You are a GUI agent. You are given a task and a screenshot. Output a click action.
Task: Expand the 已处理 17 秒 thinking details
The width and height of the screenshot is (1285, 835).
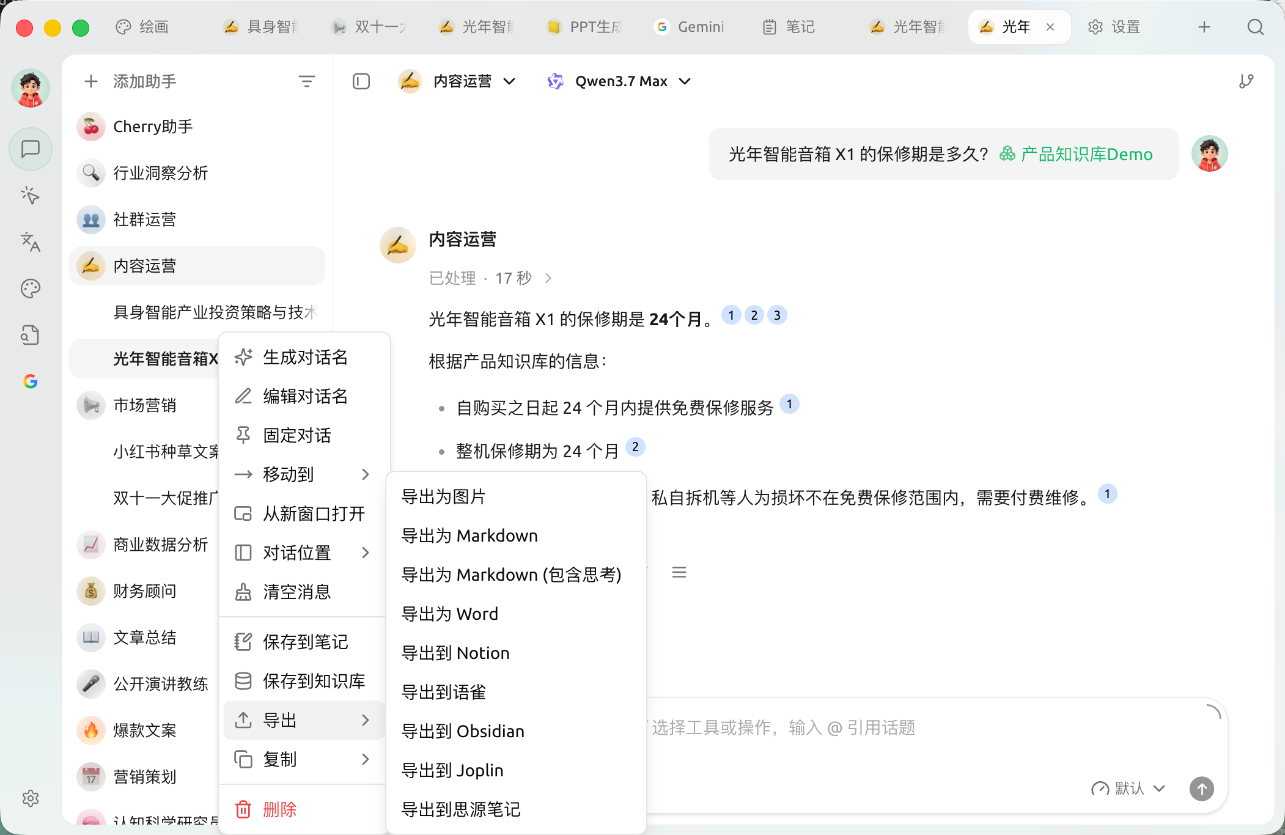pyautogui.click(x=490, y=278)
